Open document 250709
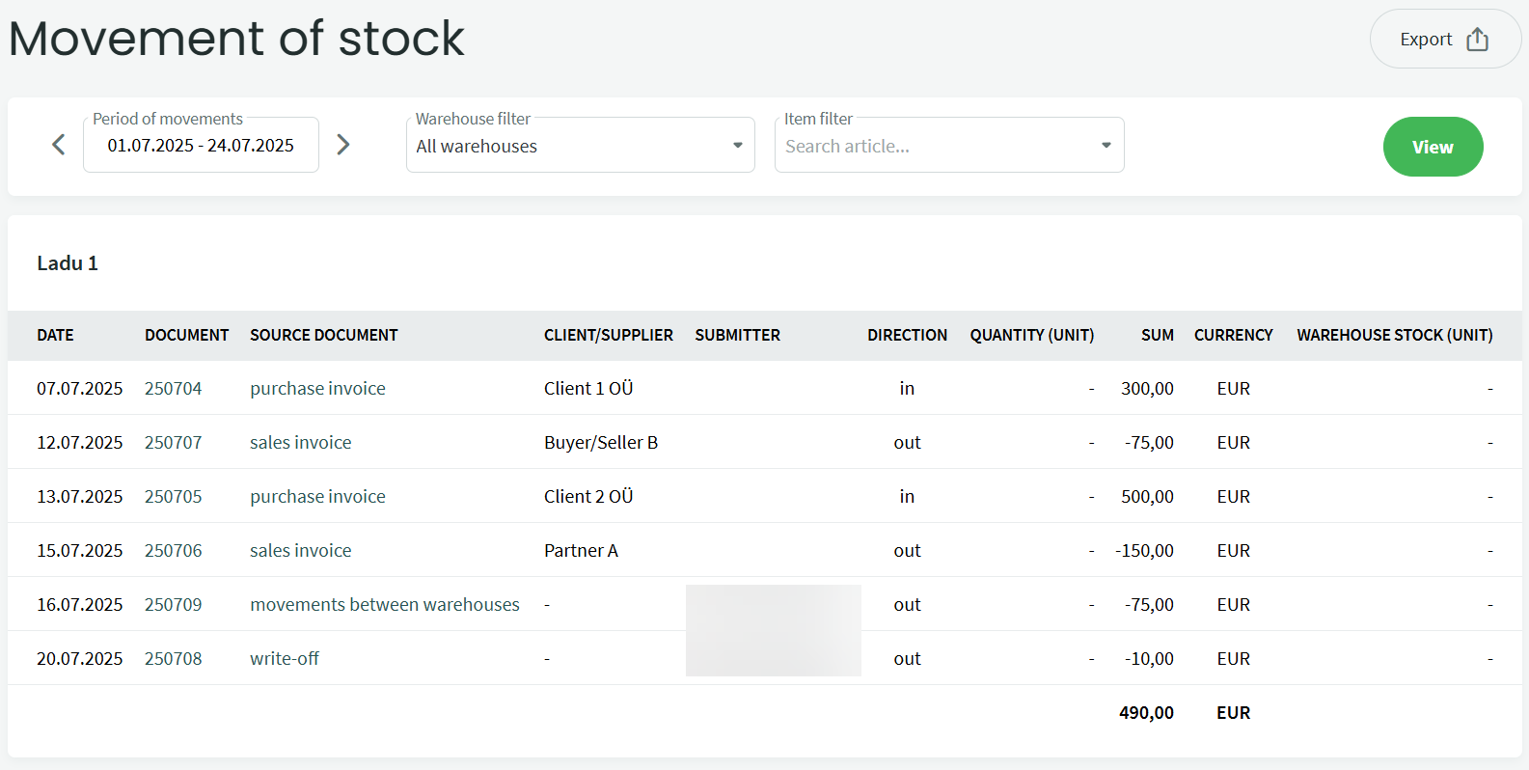The image size is (1529, 770). (x=174, y=605)
